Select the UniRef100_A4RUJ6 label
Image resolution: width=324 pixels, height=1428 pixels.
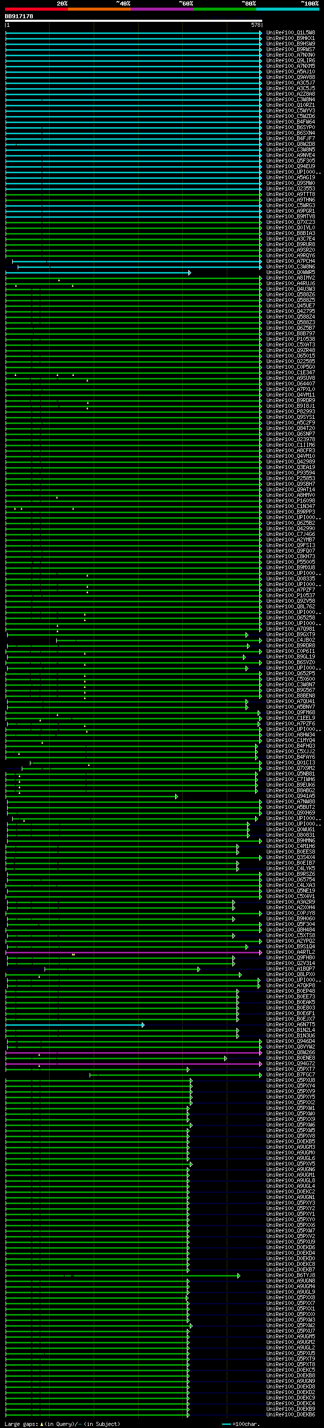coord(291,283)
